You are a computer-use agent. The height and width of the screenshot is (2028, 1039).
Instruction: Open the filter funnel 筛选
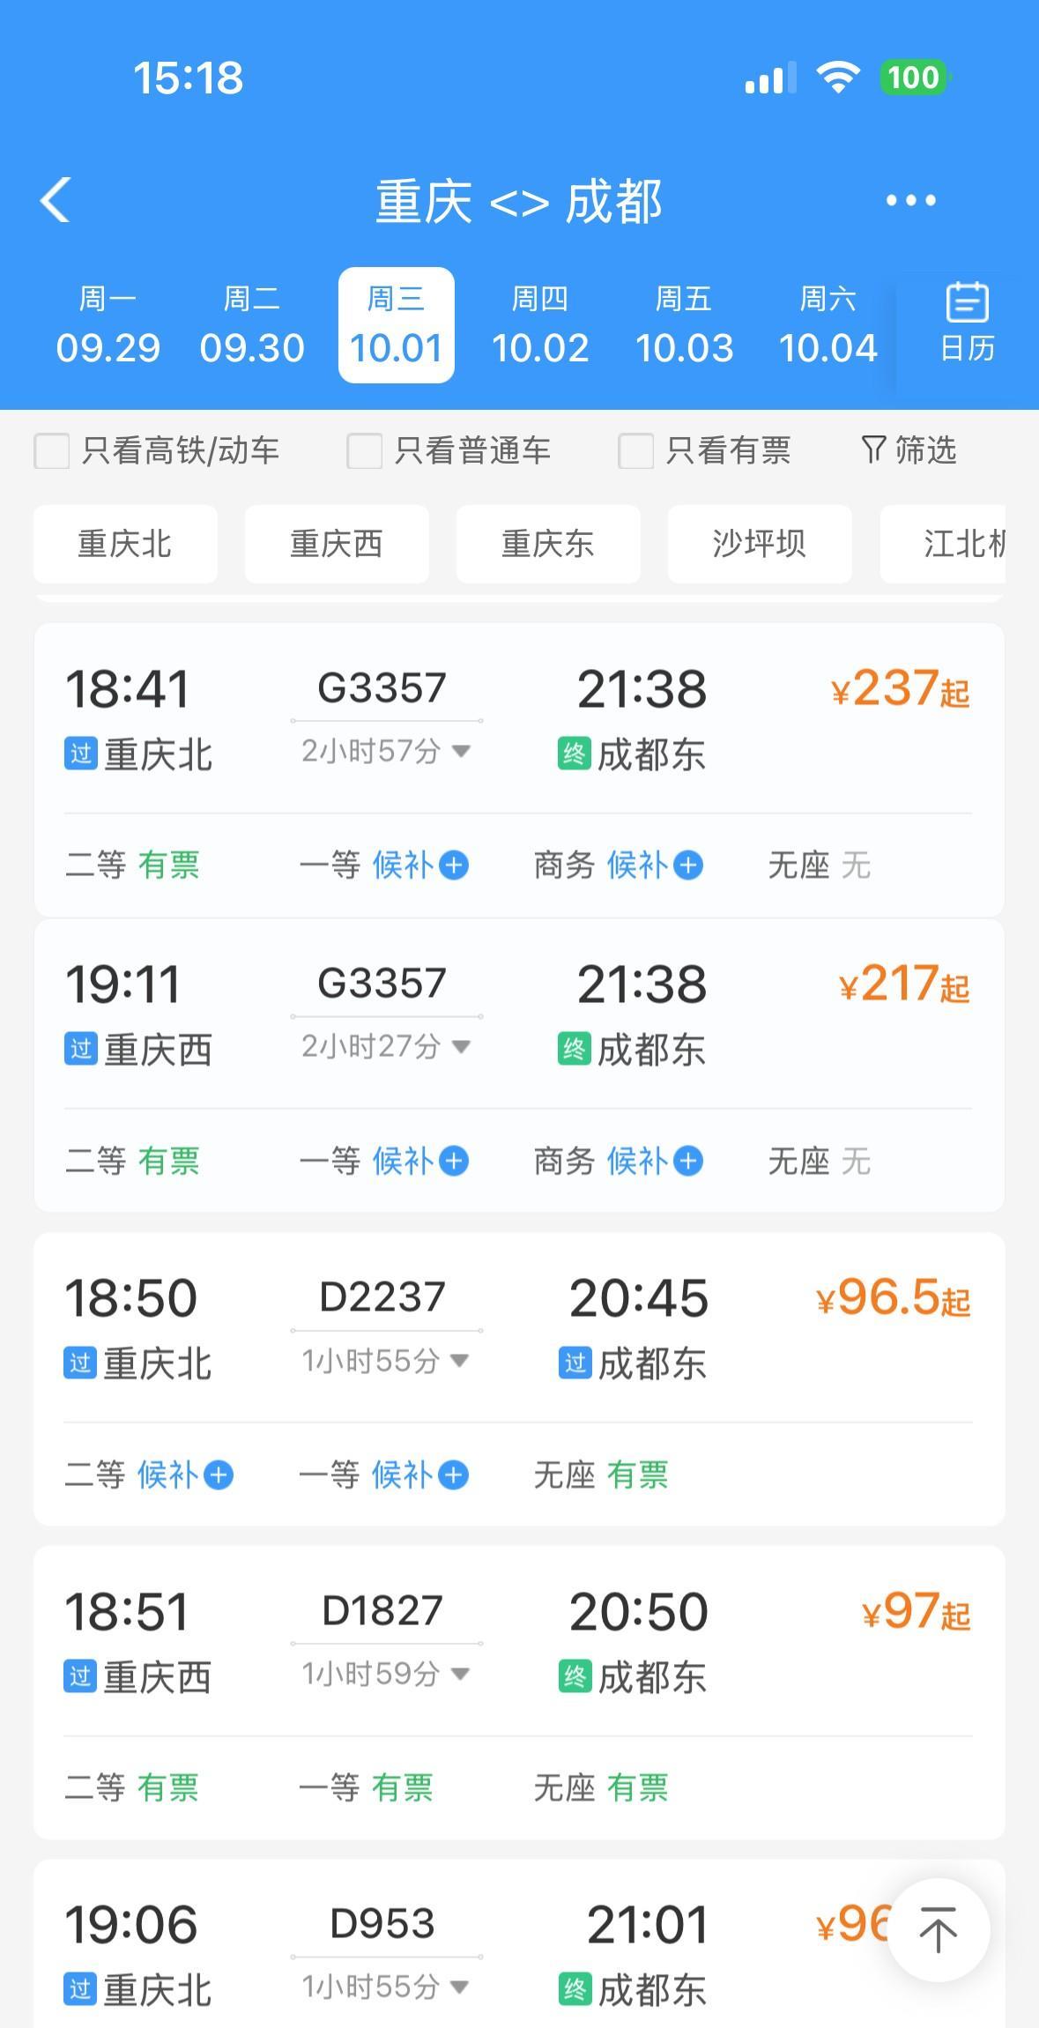[909, 450]
